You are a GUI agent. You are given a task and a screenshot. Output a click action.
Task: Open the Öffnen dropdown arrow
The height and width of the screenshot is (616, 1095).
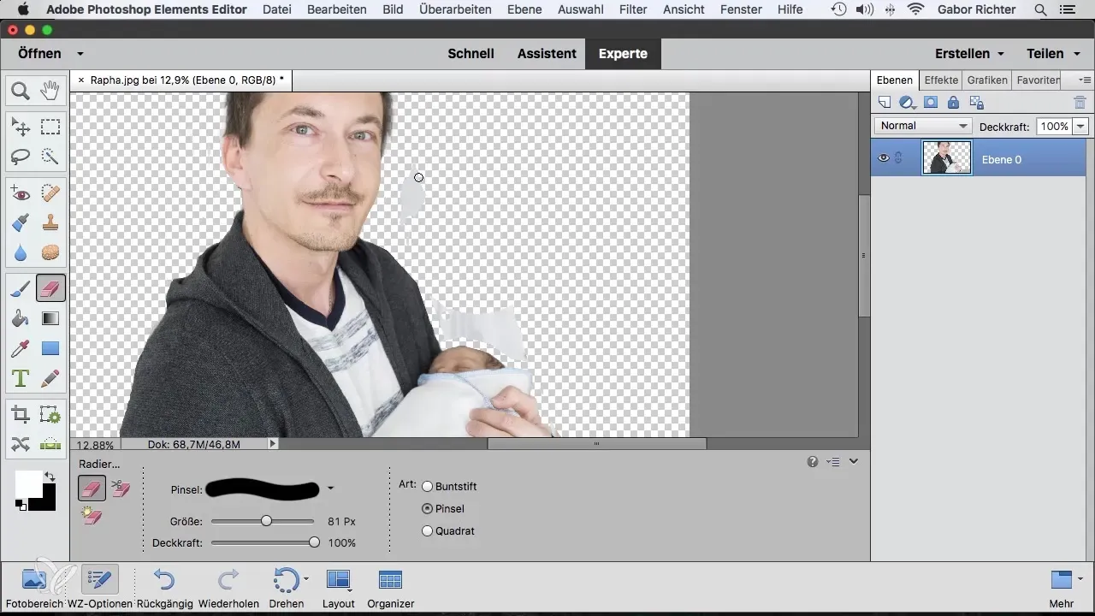[80, 53]
